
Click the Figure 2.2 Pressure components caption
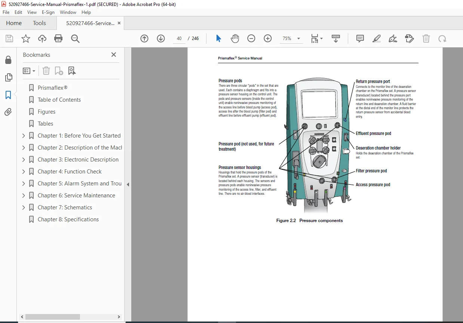tap(309, 221)
